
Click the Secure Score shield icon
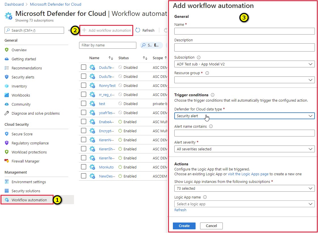pyautogui.click(x=7, y=134)
